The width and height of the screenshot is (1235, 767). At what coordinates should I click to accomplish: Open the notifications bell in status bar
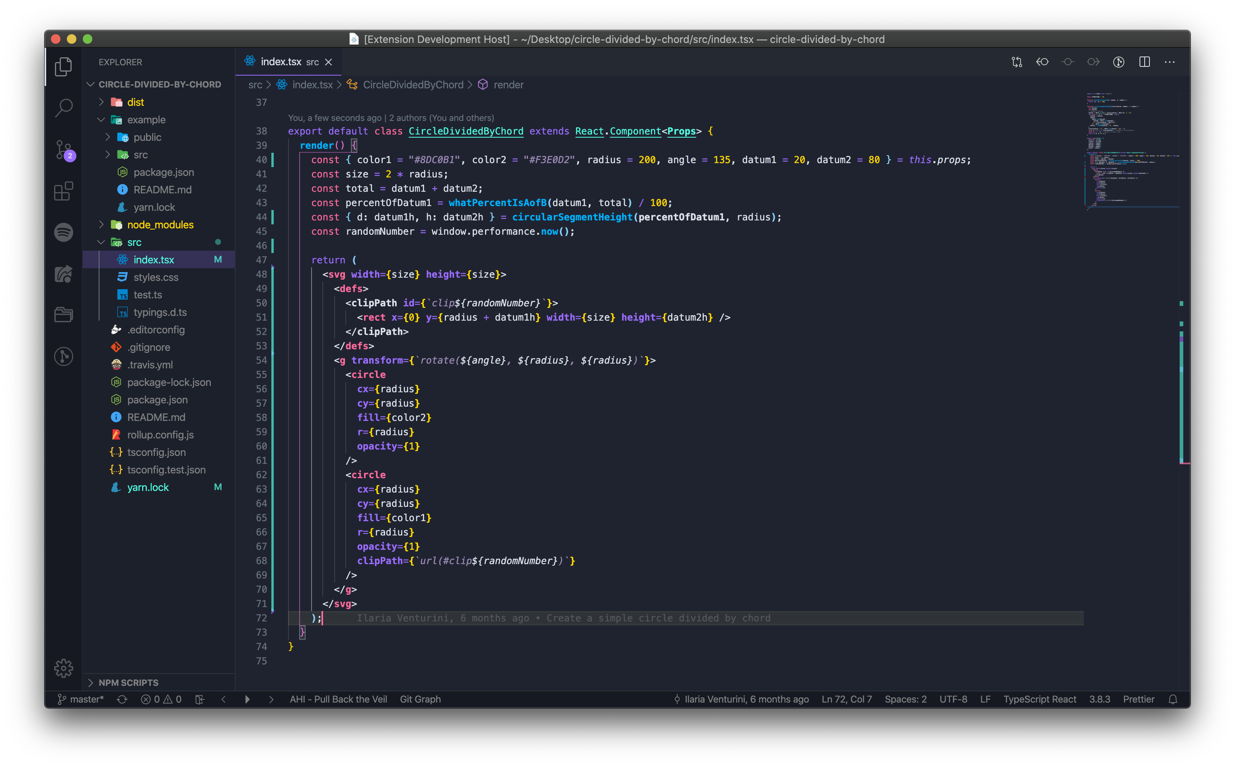pyautogui.click(x=1173, y=699)
